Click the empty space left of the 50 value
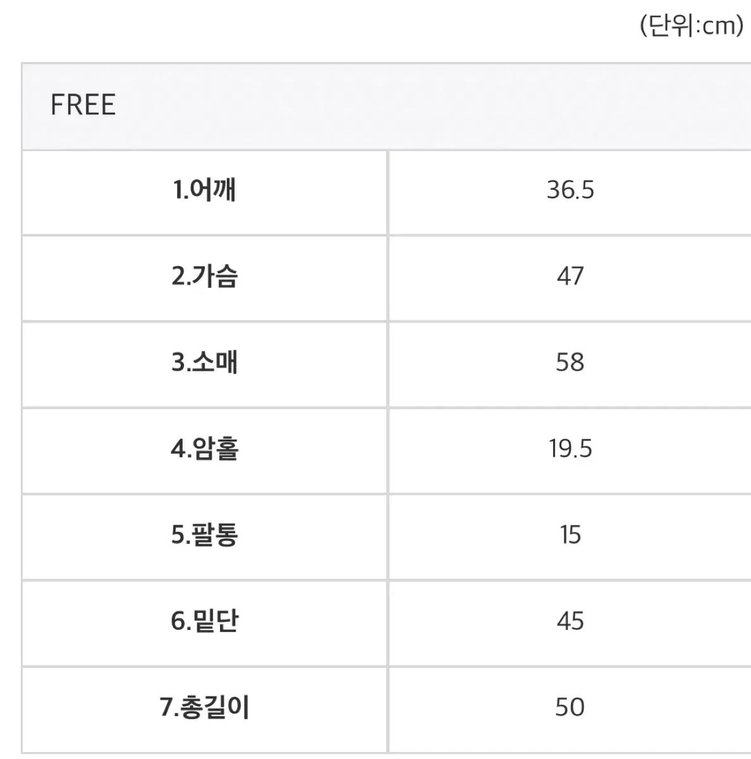751x759 pixels. [468, 707]
